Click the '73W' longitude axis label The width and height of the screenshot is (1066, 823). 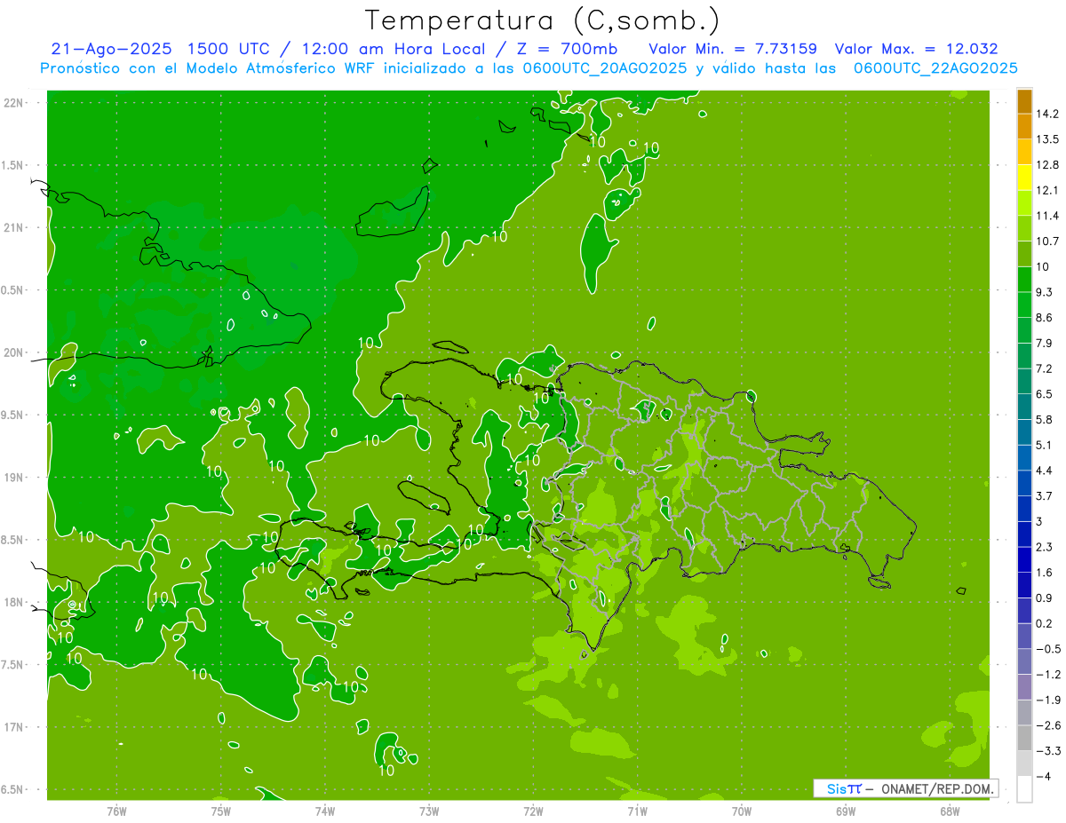tap(429, 811)
